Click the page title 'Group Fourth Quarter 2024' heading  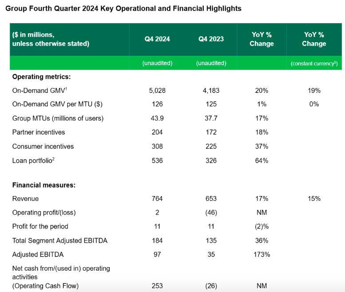123,8
